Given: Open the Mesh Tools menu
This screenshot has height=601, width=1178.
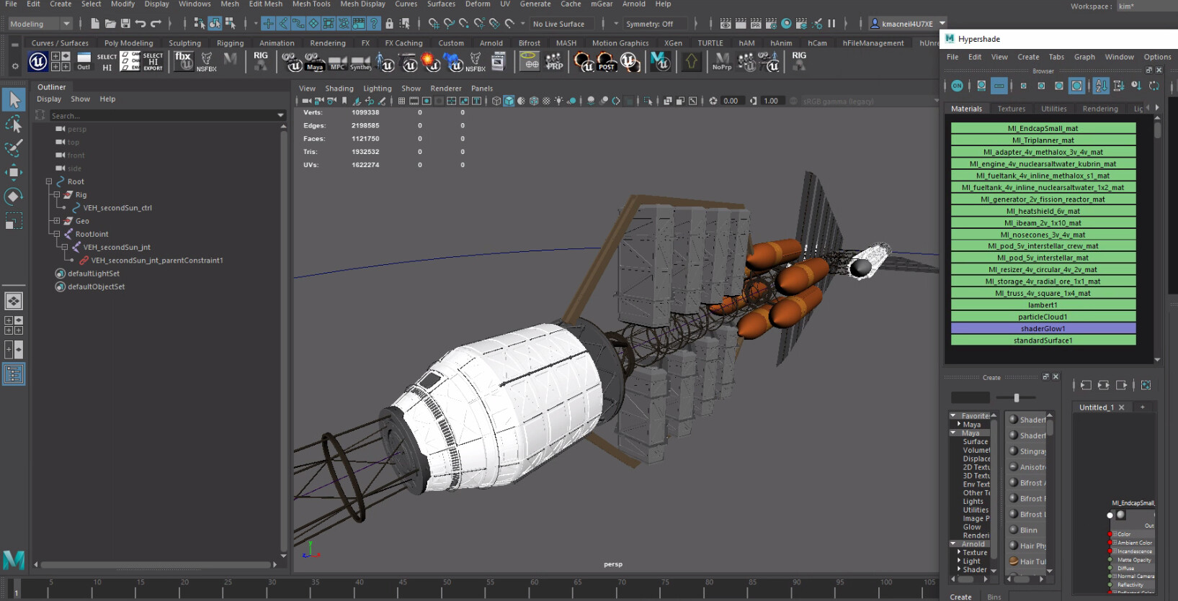Looking at the screenshot, I should tap(311, 4).
